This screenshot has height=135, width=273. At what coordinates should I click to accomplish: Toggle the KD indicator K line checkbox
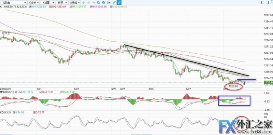[14, 112]
